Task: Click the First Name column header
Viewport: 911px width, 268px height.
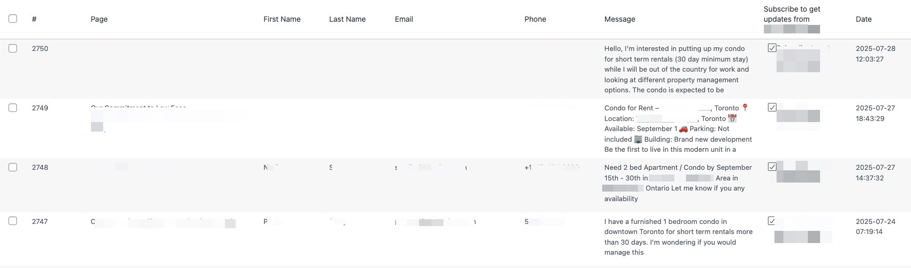Action: [x=282, y=19]
